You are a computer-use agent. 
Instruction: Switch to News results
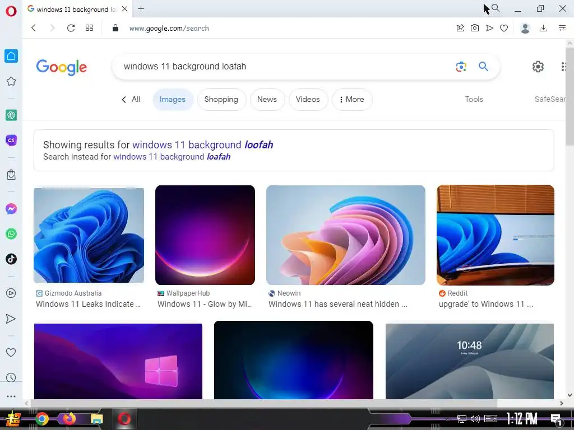point(267,100)
